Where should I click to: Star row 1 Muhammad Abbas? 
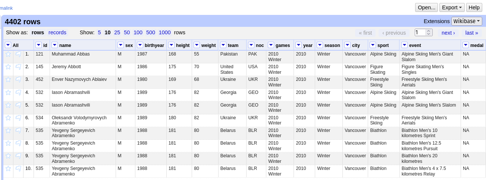(x=8, y=54)
